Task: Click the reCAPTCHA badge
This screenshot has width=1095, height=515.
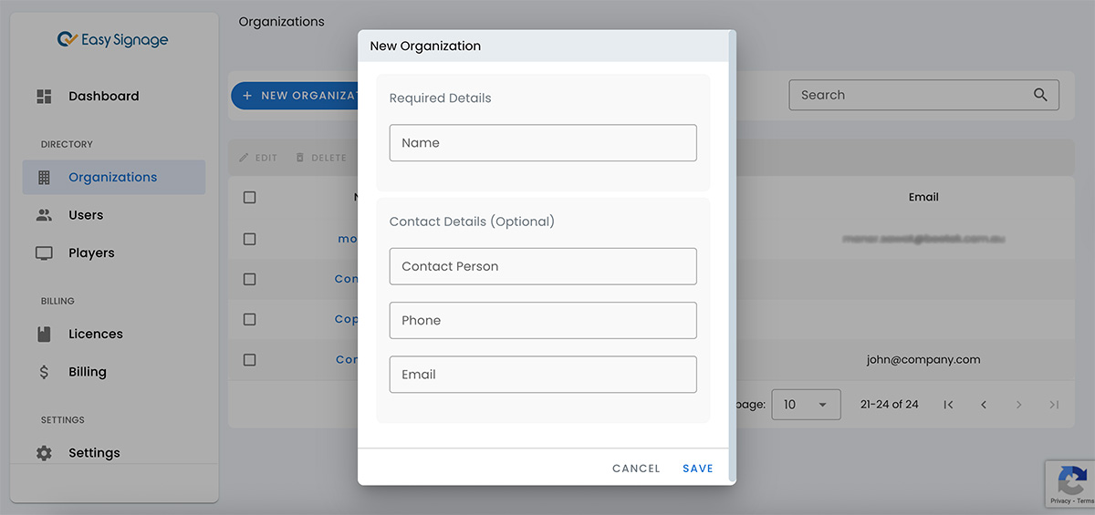Action: pos(1069,484)
